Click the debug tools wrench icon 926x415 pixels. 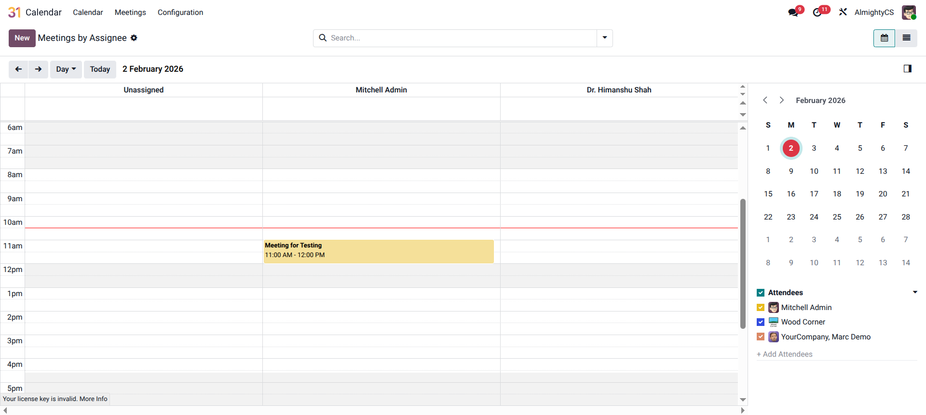843,12
